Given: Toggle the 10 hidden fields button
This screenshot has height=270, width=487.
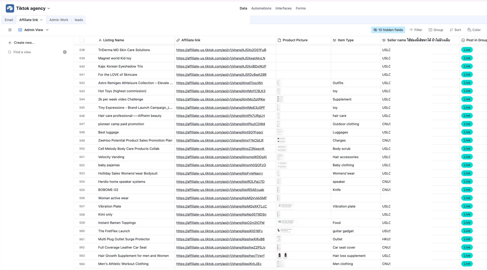Looking at the screenshot, I should coord(388,30).
